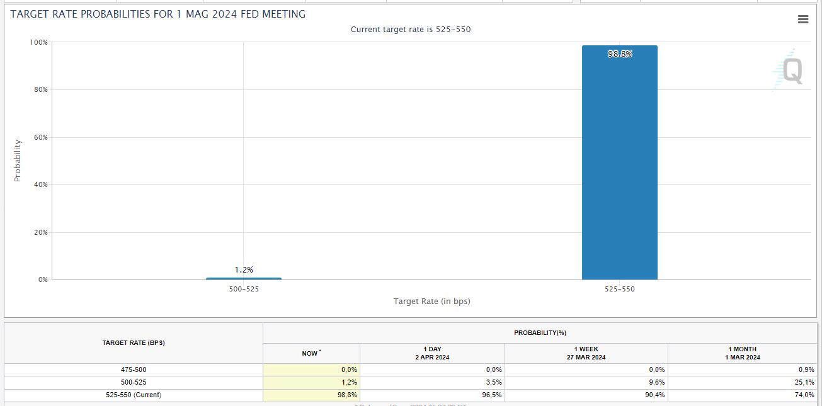Screen dimensions: 822x406
Task: Click the PROBABILITY(%) table header
Action: tap(540, 333)
